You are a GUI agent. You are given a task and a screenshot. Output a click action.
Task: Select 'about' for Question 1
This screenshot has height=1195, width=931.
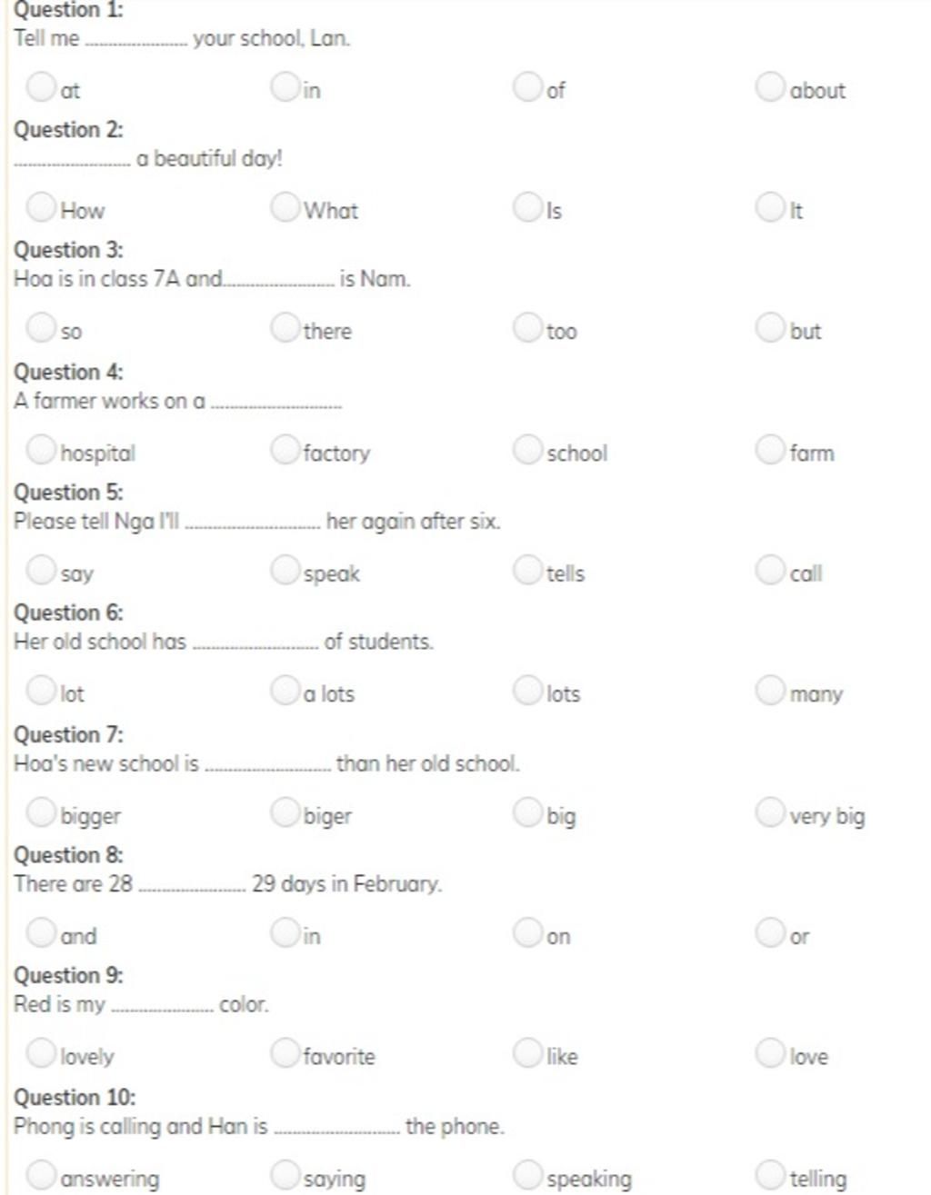point(770,86)
